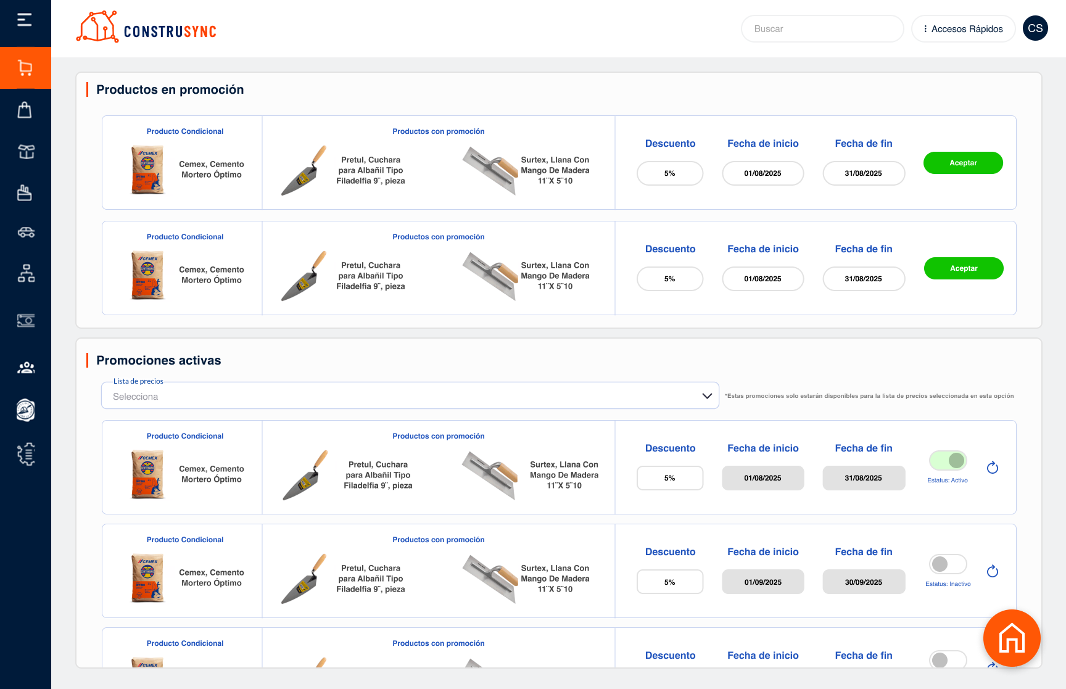The width and height of the screenshot is (1066, 689).
Task: Open the car vehicles sidebar icon
Action: pos(26,232)
